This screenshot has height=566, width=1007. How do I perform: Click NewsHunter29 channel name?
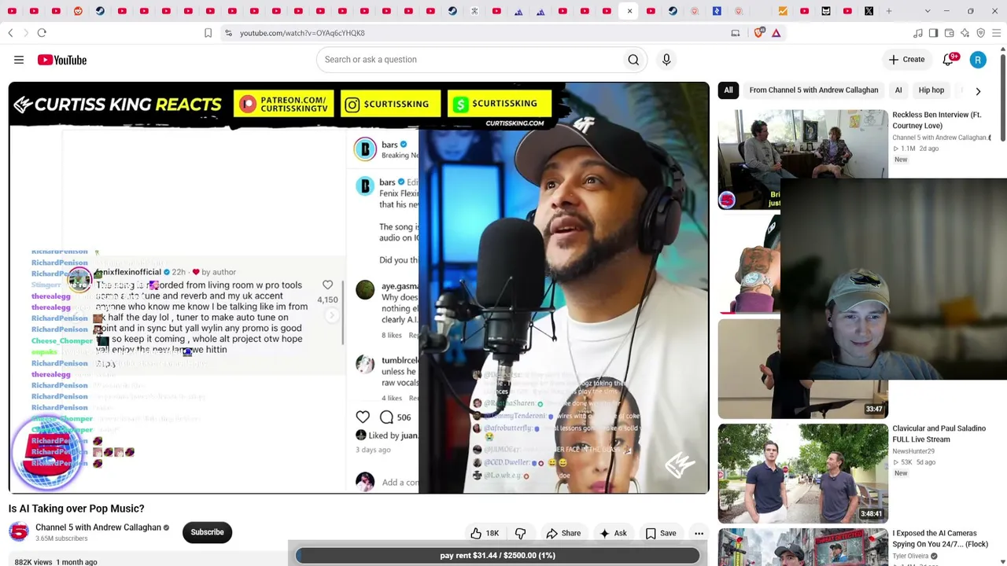(x=913, y=451)
